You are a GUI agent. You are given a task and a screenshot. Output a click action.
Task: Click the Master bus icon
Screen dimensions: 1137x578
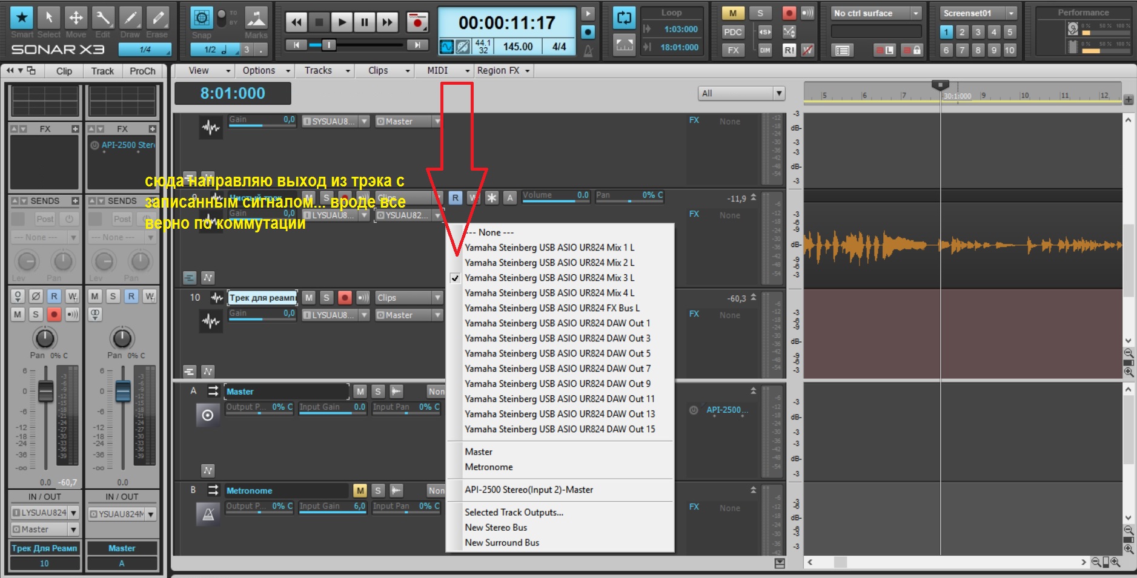click(208, 415)
